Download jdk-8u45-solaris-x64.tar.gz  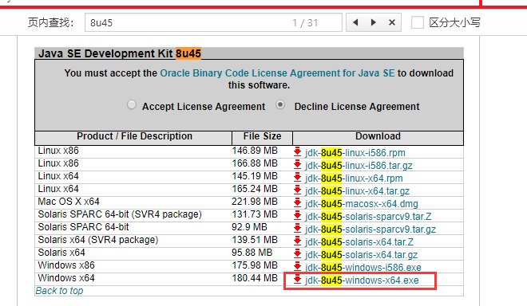pyautogui.click(x=361, y=255)
